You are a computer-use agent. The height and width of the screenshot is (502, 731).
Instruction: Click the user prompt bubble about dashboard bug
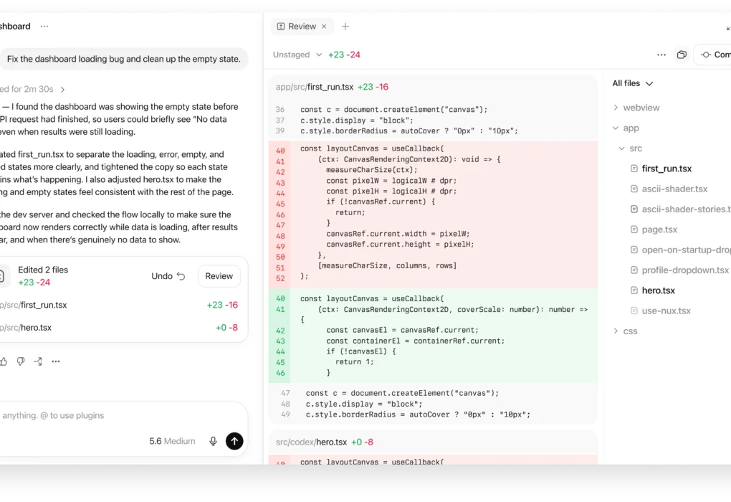point(123,60)
